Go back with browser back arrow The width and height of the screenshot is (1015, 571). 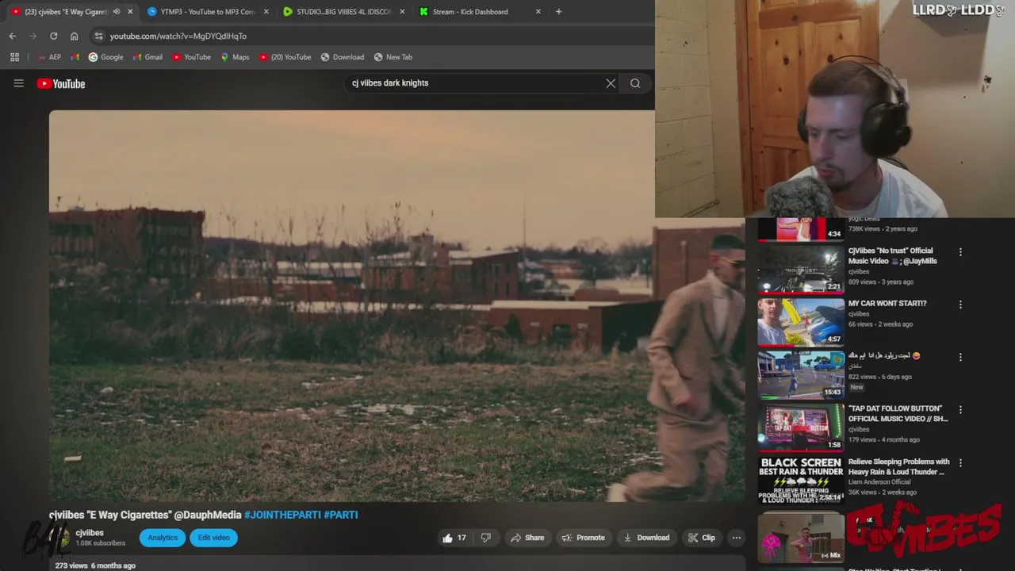tap(12, 36)
